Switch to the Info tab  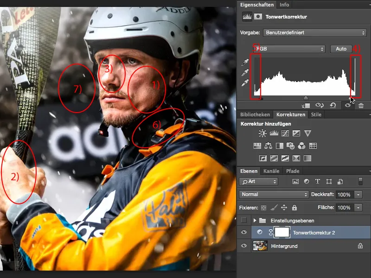[x=284, y=5]
